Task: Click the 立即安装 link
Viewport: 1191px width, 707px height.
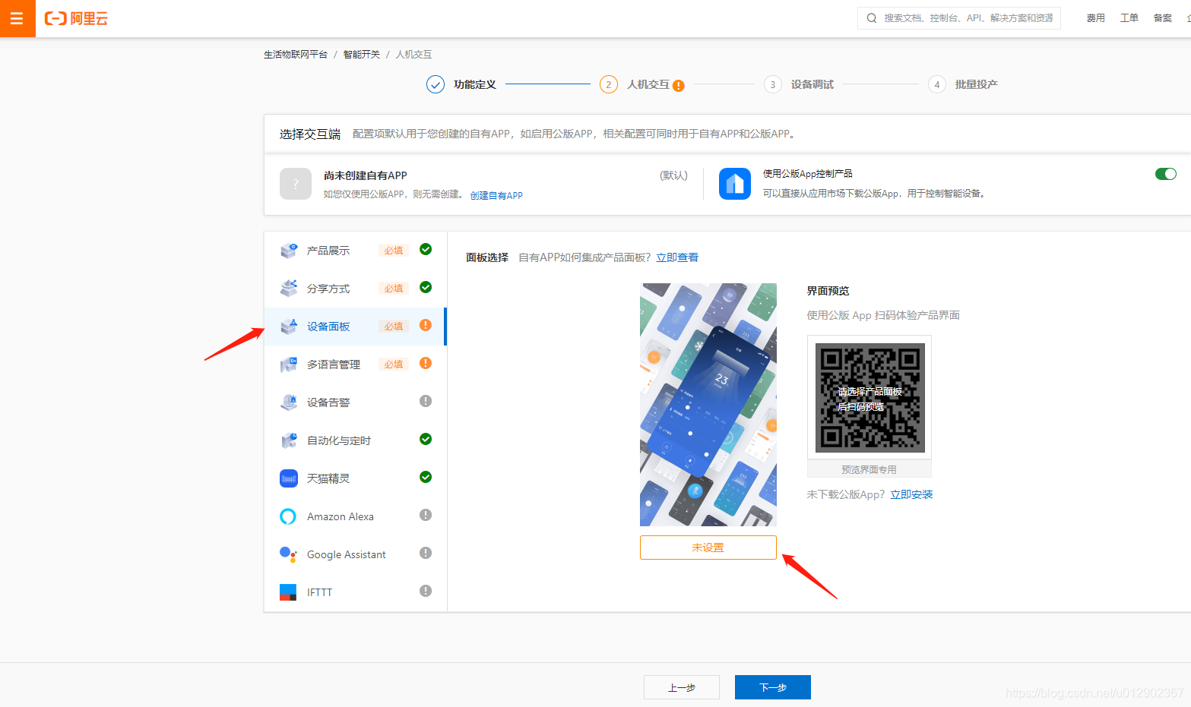Action: 911,494
